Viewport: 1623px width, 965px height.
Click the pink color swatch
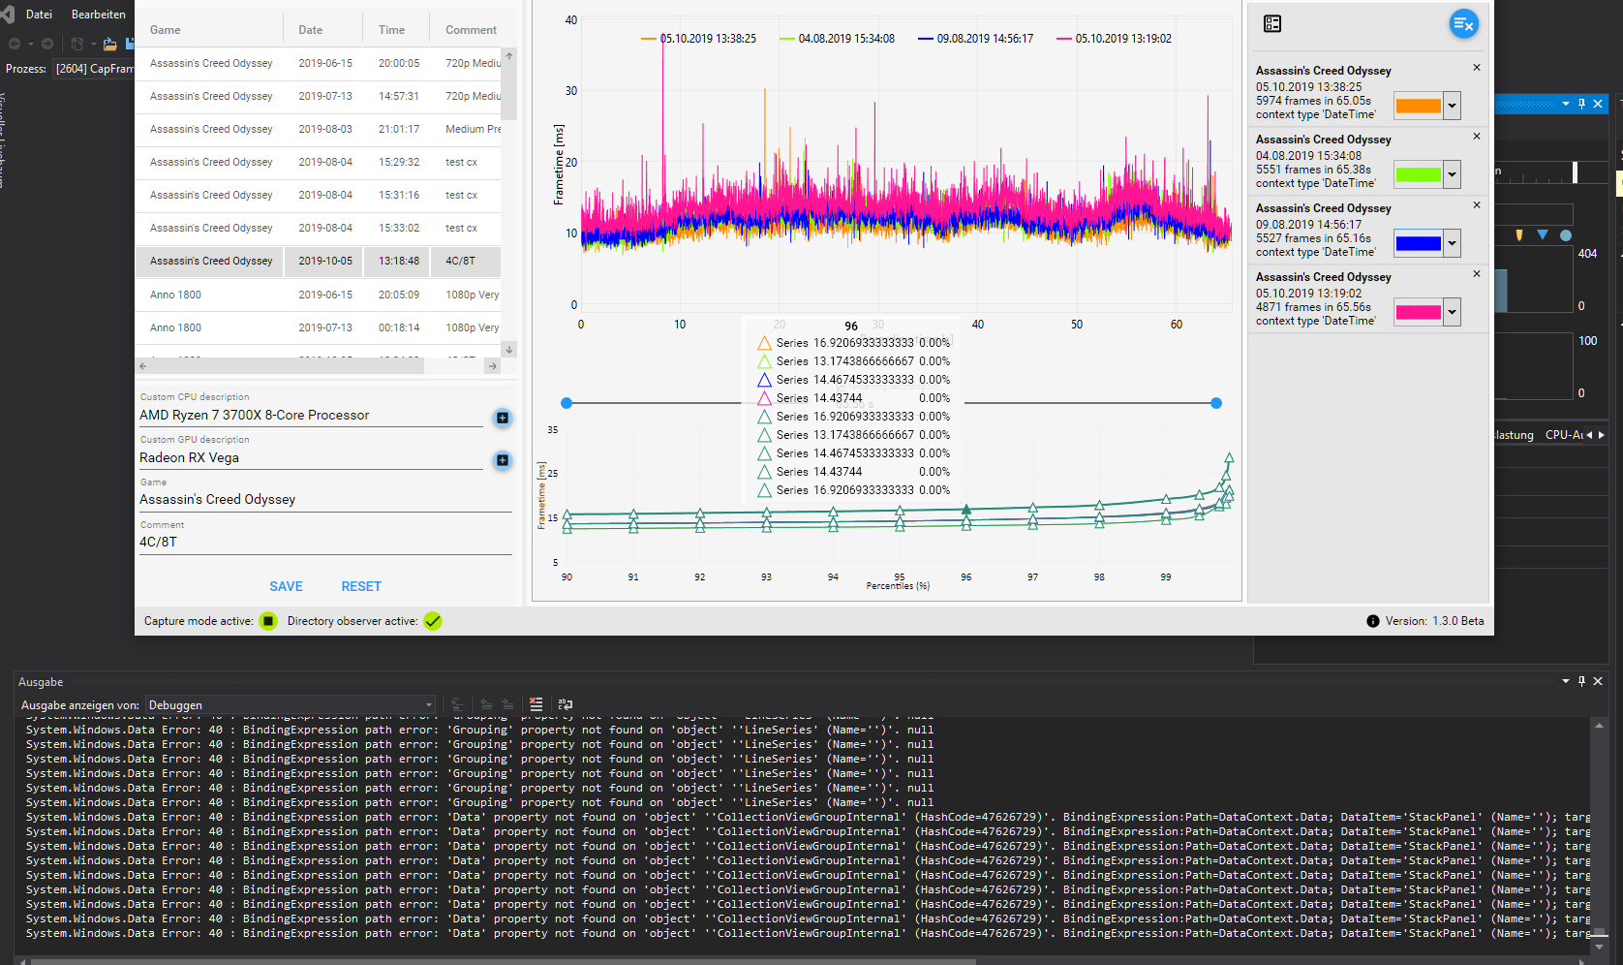click(x=1419, y=312)
